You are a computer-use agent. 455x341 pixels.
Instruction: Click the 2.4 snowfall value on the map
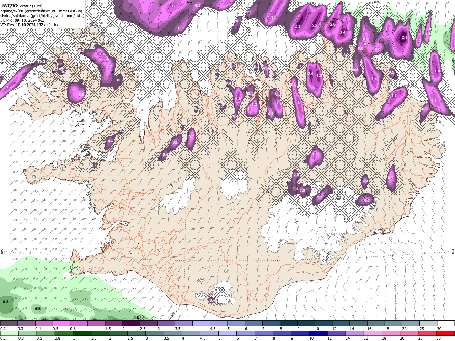click(310, 74)
